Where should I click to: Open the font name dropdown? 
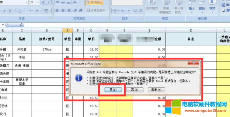26,2
